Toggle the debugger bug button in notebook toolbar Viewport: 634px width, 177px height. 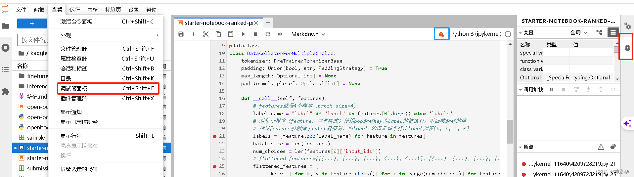(441, 34)
